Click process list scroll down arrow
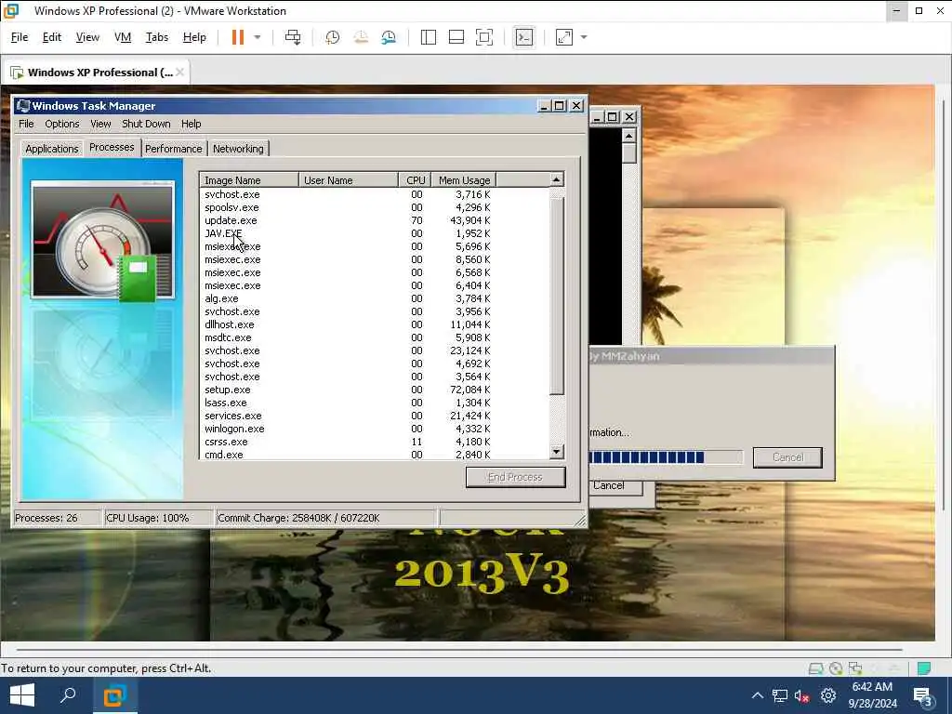 (x=557, y=452)
